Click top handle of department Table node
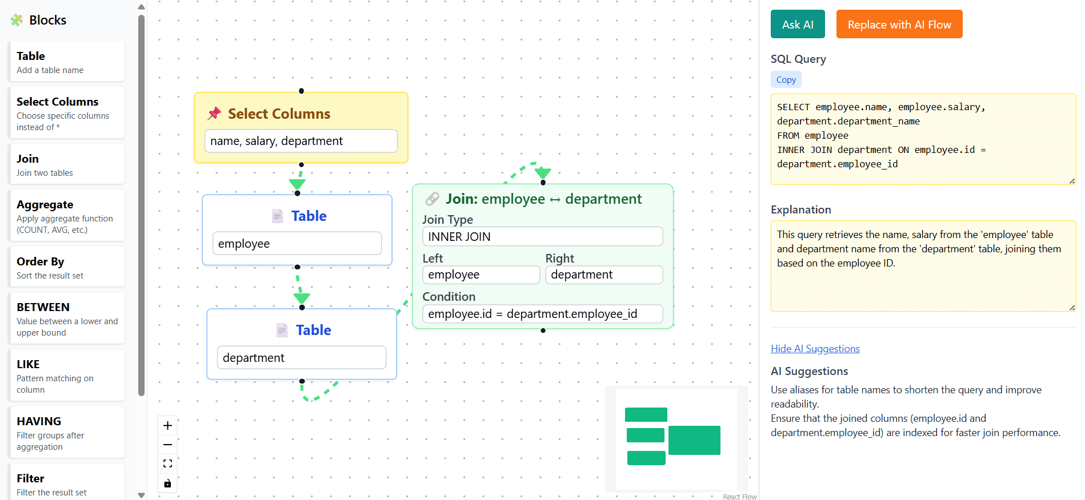 [302, 308]
